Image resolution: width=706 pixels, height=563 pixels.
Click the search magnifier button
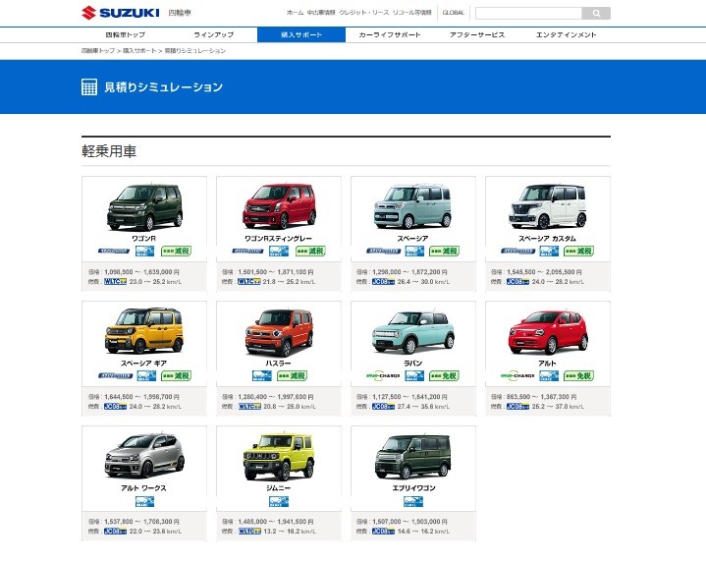click(x=596, y=14)
